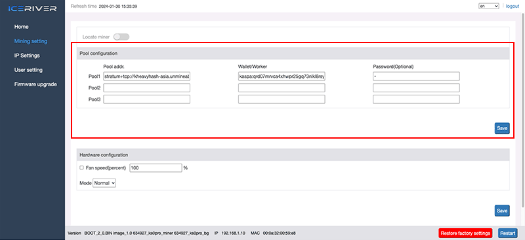This screenshot has width=525, height=240.
Task: Click the Hardware configuration section header
Action: (x=293, y=155)
